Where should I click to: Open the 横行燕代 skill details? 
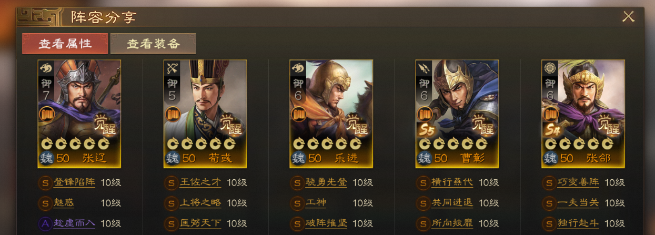452,183
